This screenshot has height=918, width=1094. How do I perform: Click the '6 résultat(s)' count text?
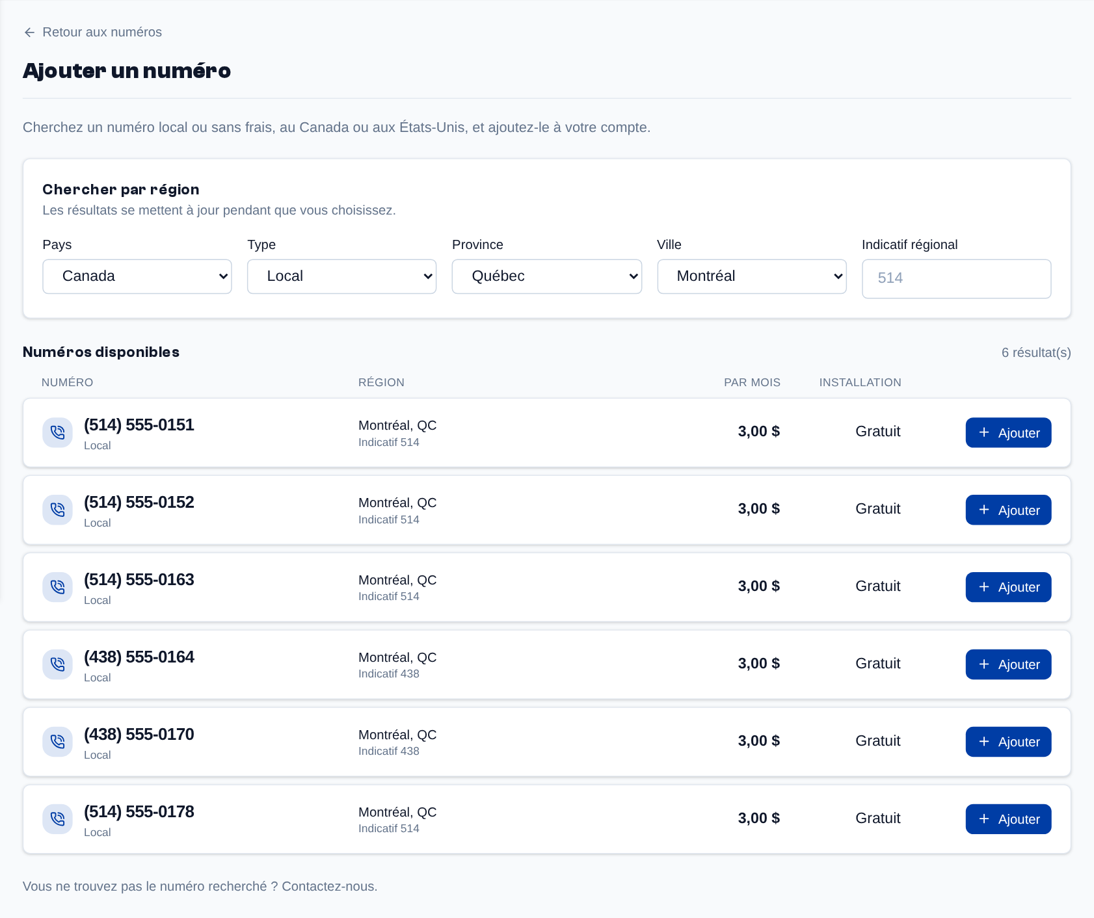coord(1036,352)
